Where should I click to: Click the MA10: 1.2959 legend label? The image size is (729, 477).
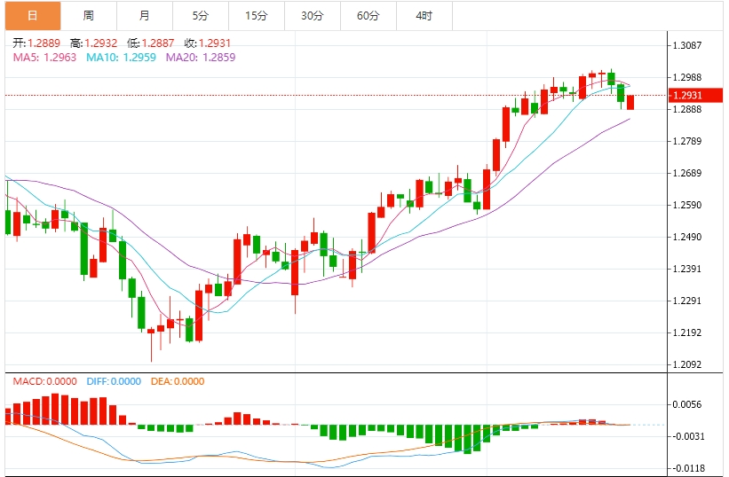[123, 57]
